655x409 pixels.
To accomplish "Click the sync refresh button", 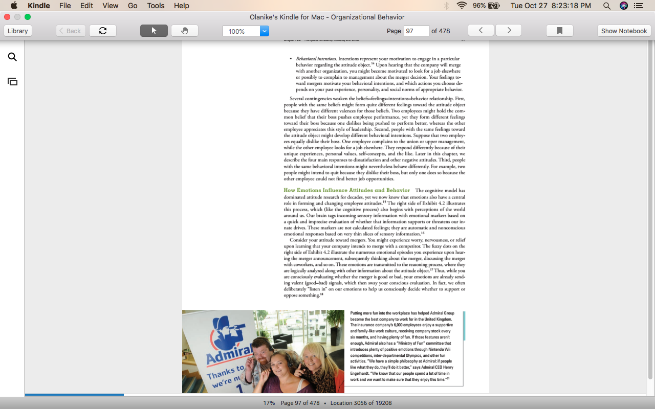I will pos(103,31).
